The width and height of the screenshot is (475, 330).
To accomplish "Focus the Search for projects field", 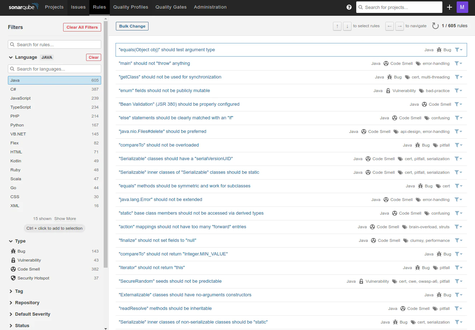I will (x=399, y=7).
